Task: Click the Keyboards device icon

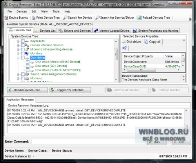Action: click(x=27, y=41)
